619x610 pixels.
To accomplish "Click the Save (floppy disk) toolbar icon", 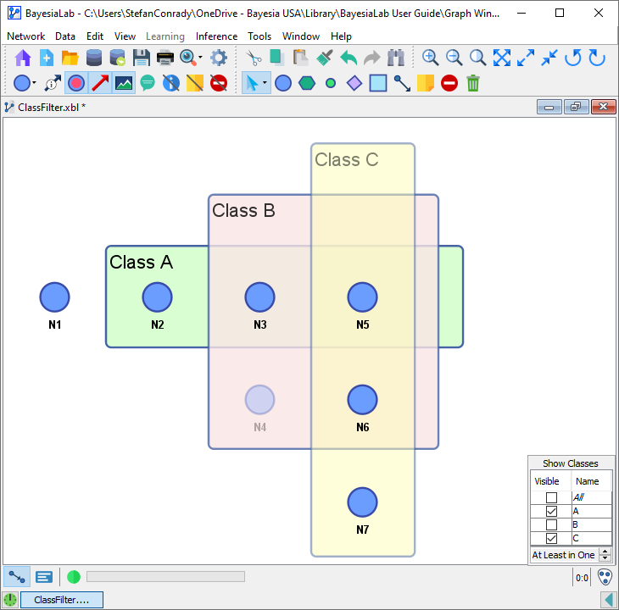I will (142, 58).
